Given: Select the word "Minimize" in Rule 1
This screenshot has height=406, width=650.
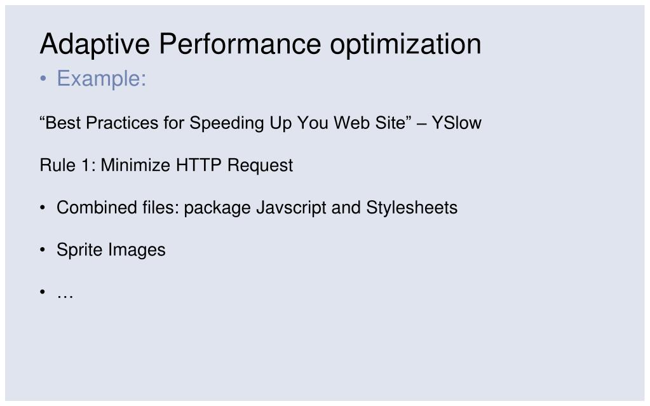Looking at the screenshot, I should point(135,165).
